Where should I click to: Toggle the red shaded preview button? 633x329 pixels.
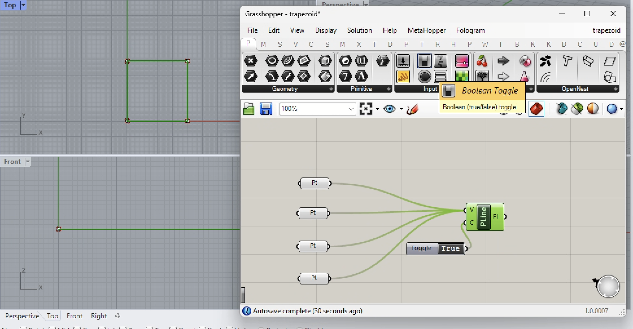(536, 109)
